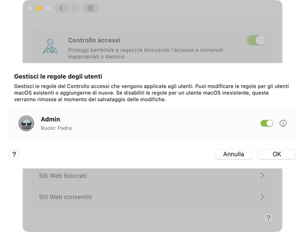The width and height of the screenshot is (305, 232).
Task: Open Siti Web consentiti row
Action: [x=152, y=197]
